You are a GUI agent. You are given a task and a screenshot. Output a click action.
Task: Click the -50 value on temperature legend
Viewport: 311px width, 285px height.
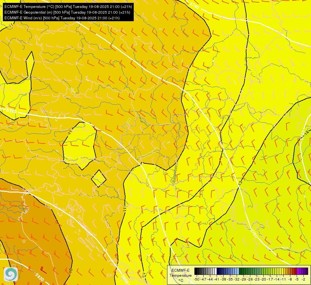[x=197, y=280]
